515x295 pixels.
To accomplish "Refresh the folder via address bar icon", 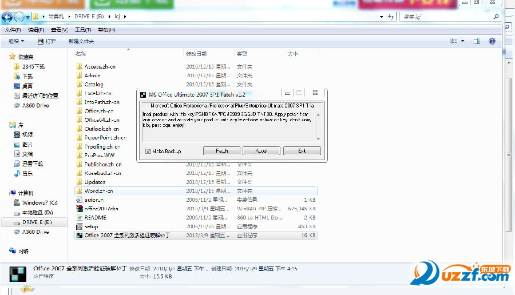I will coord(391,17).
